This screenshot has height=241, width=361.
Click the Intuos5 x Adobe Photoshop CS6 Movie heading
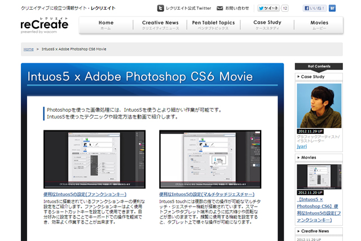click(140, 77)
